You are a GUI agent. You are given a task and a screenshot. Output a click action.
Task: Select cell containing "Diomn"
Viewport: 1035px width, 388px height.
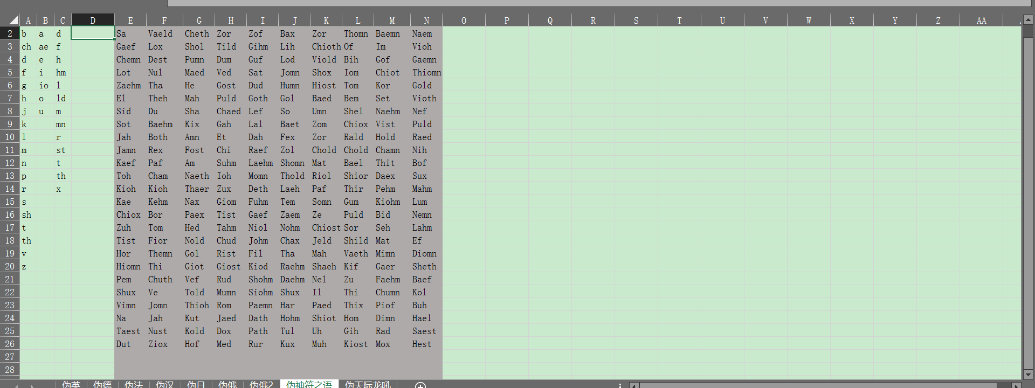(x=426, y=253)
